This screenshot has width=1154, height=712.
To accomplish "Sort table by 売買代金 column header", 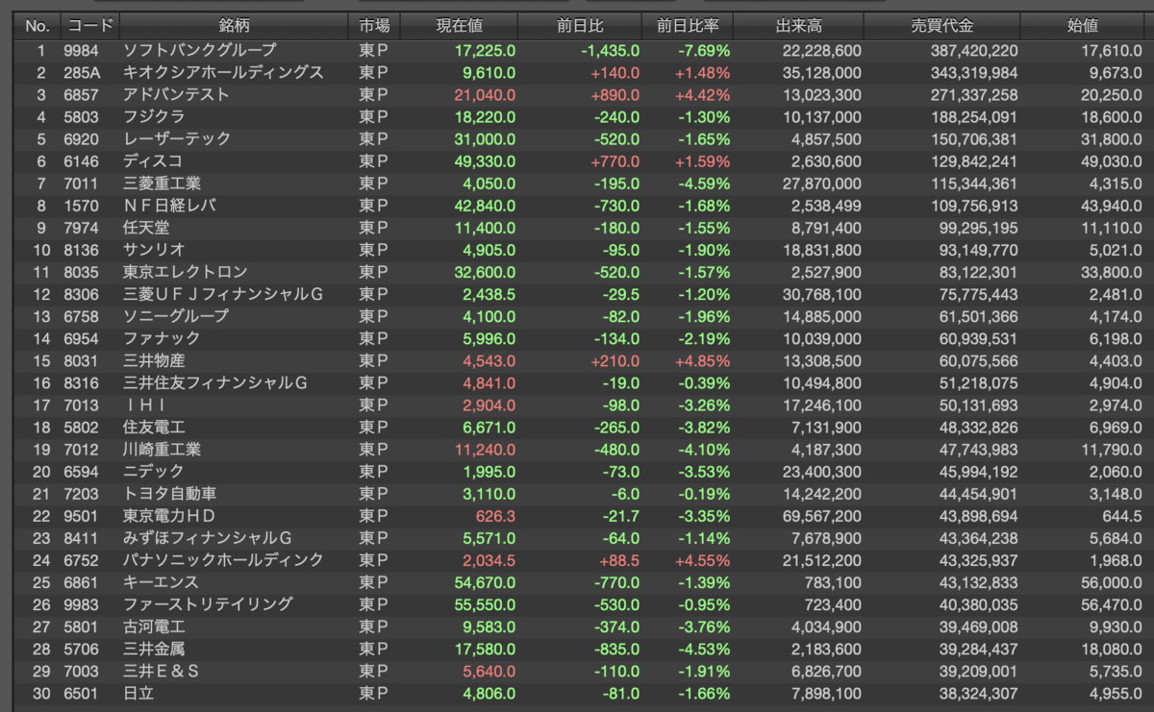I will click(x=941, y=26).
